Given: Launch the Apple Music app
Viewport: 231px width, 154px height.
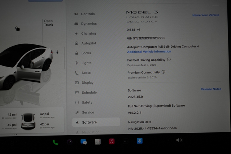Looking at the screenshot, I should pyautogui.click(x=112, y=141).
